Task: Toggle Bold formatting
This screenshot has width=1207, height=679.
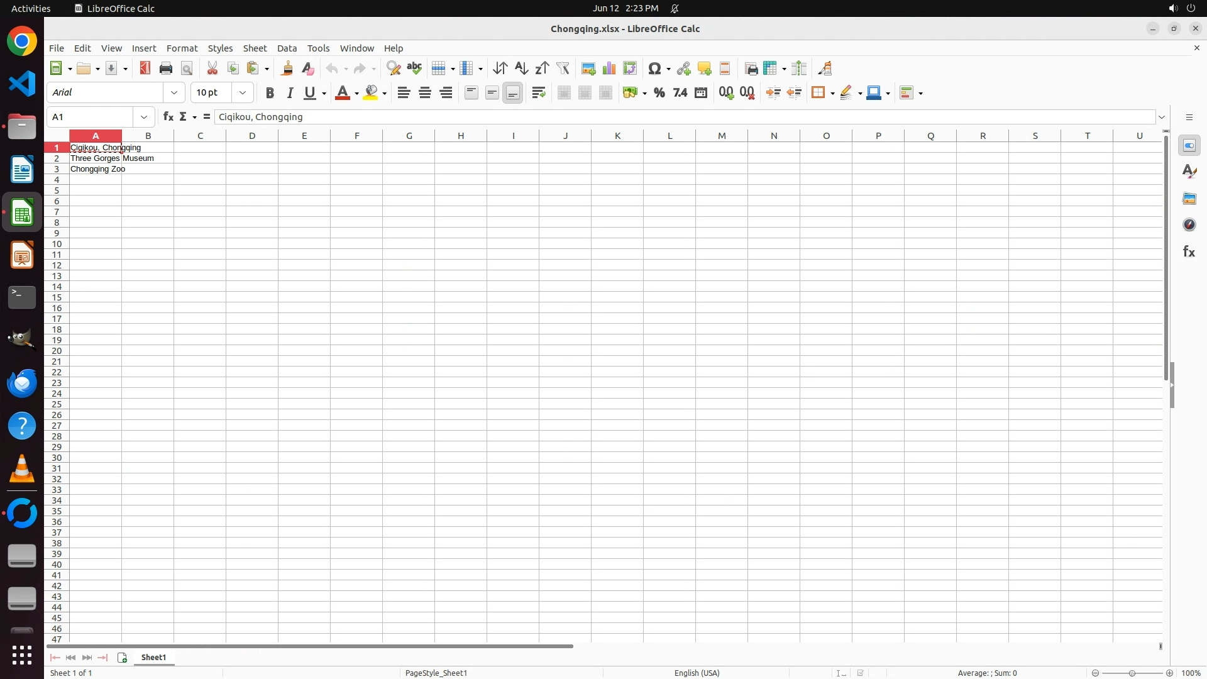Action: pos(270,93)
